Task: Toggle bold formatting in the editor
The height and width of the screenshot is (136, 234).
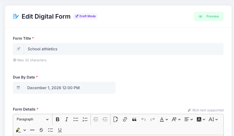Action: [58, 119]
